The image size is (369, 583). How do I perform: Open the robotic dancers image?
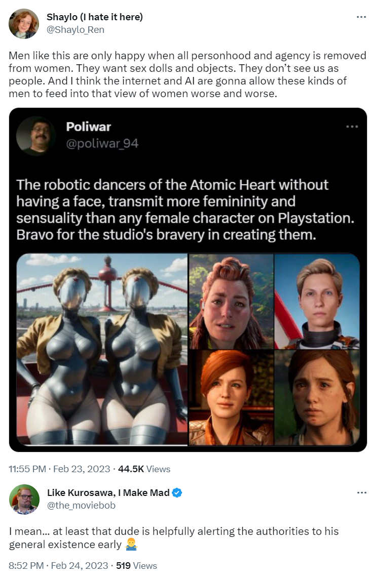pos(102,349)
